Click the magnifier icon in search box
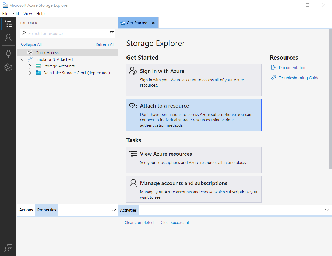The image size is (332, 256). (24, 33)
